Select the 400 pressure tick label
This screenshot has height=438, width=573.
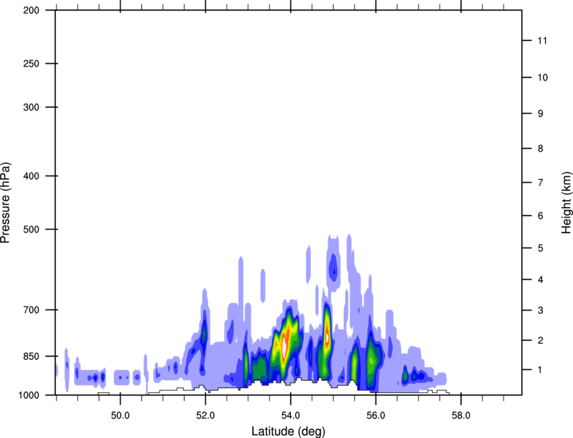31,176
